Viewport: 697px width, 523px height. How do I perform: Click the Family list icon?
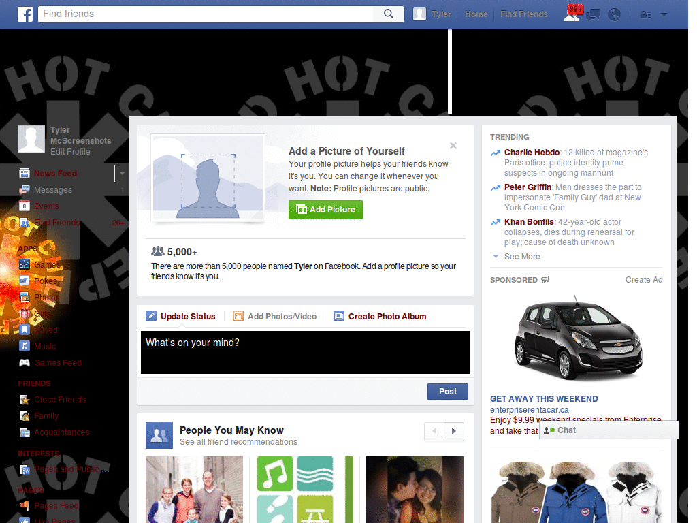[x=25, y=416]
